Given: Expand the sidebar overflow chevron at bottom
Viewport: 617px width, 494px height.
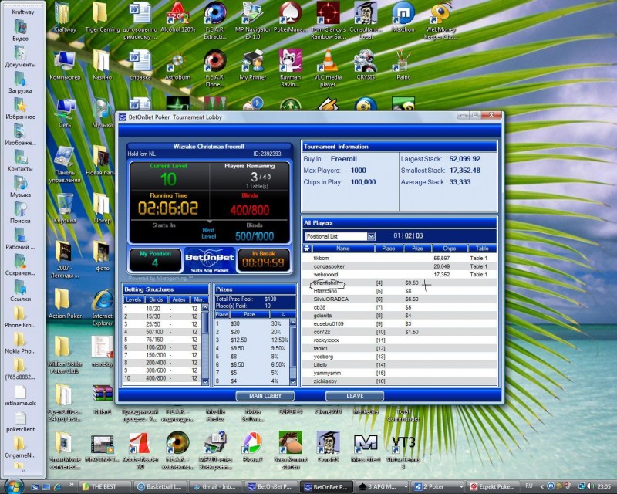Looking at the screenshot, I should (x=23, y=470).
